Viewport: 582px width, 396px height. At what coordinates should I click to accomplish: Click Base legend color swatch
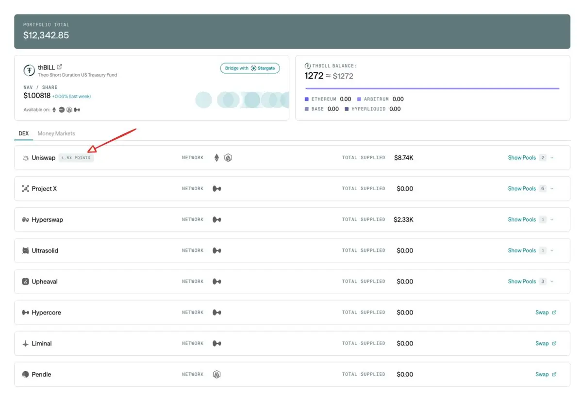[307, 109]
